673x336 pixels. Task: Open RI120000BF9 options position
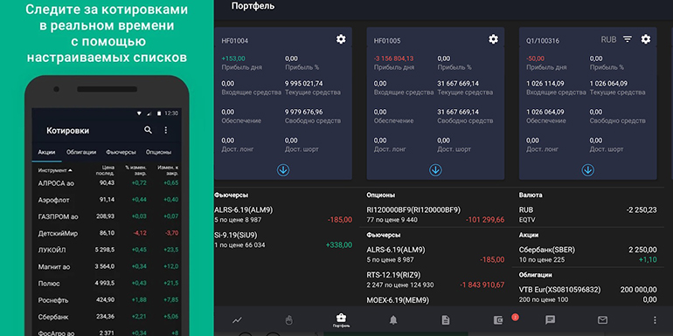(x=435, y=215)
